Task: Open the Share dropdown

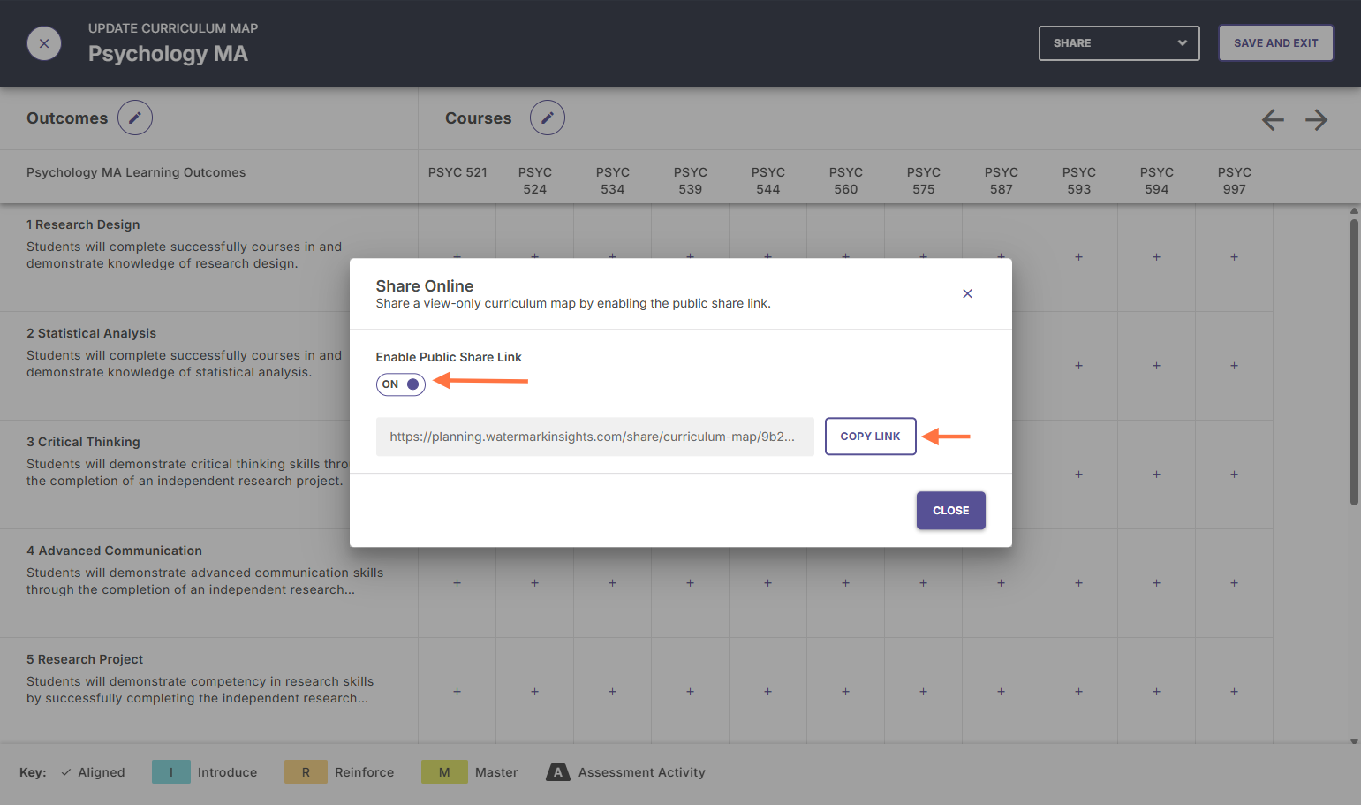Action: click(x=1119, y=43)
